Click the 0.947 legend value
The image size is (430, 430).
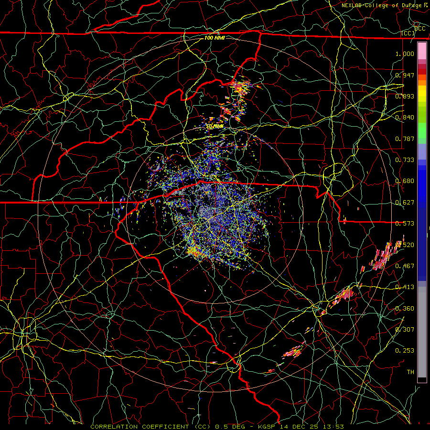pos(405,75)
